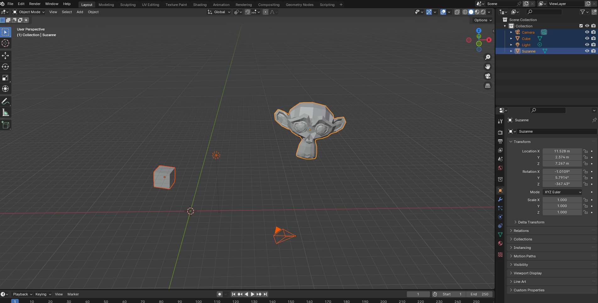Viewport: 598px width, 303px height.
Task: Open the Keying menu in timeline
Action: pyautogui.click(x=43, y=294)
